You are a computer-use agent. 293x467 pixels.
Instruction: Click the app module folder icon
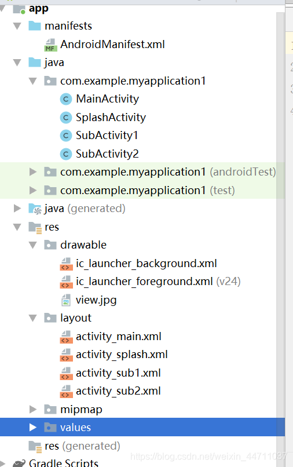point(19,9)
